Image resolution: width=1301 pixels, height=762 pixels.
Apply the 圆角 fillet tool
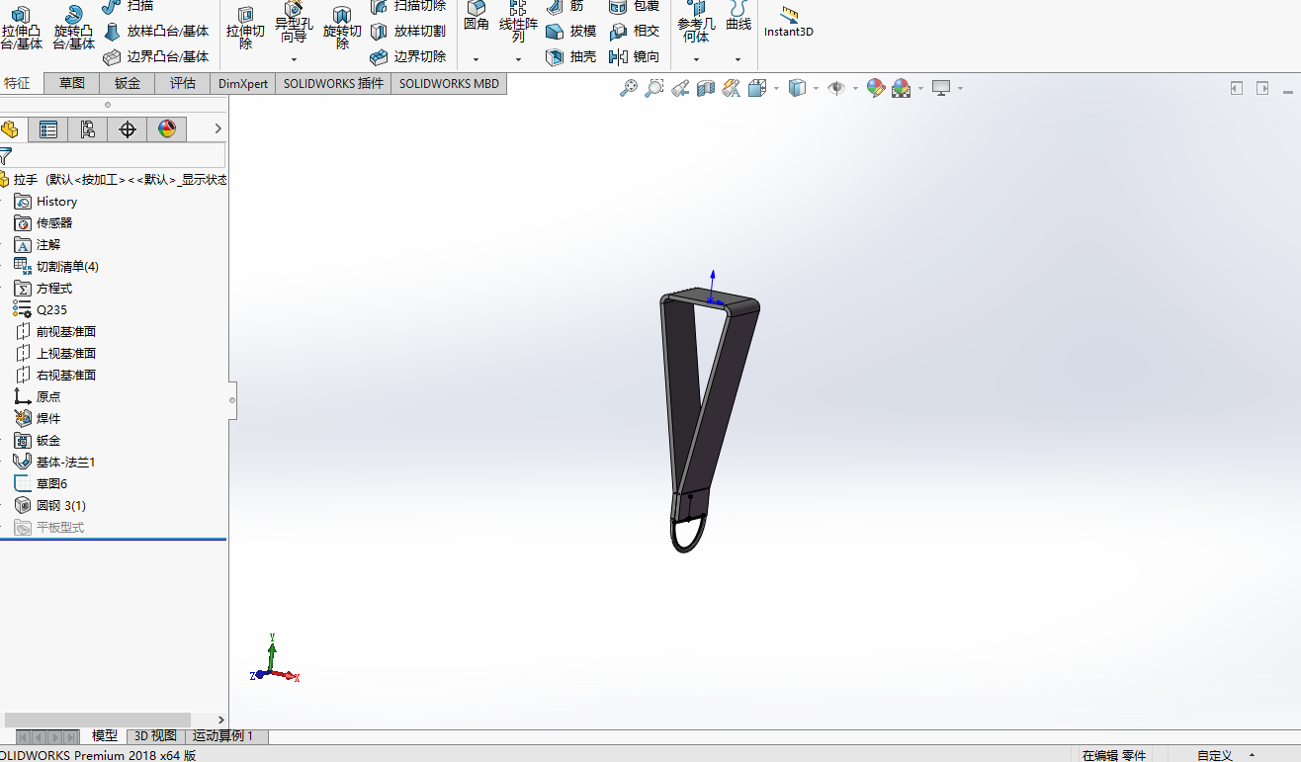tap(477, 18)
